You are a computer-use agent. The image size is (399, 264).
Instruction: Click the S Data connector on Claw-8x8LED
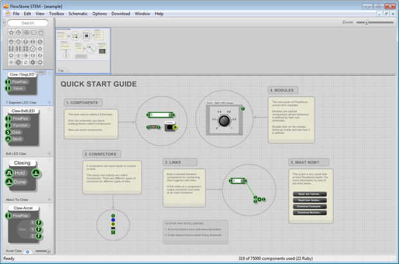click(8, 132)
